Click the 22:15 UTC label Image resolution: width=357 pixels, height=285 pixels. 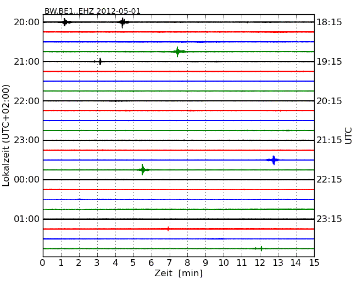click(329, 180)
